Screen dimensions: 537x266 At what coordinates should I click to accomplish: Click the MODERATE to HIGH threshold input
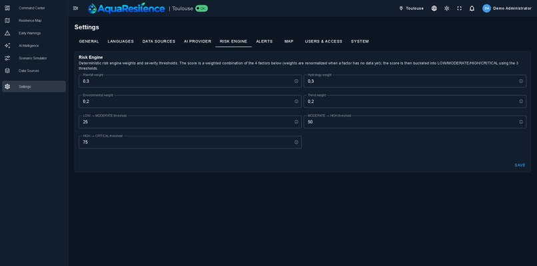coord(414,122)
